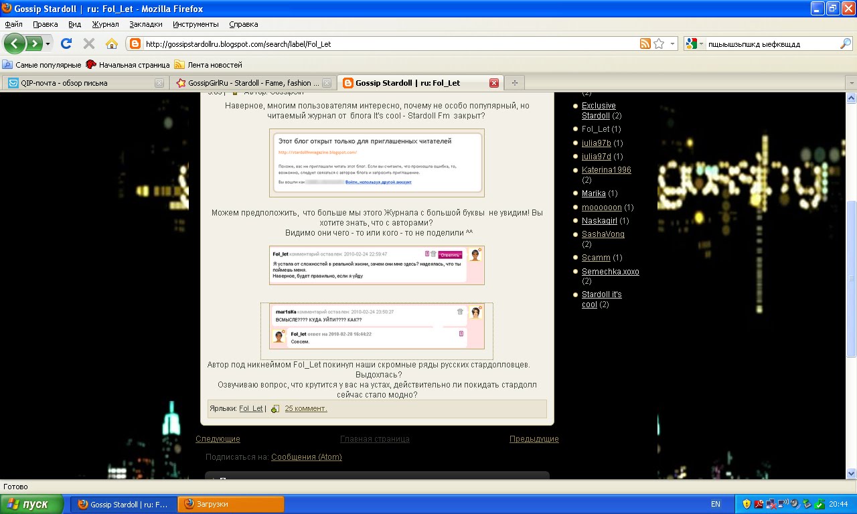This screenshot has width=857, height=514.
Task: Open the Windows пуск Start button
Action: (32, 504)
